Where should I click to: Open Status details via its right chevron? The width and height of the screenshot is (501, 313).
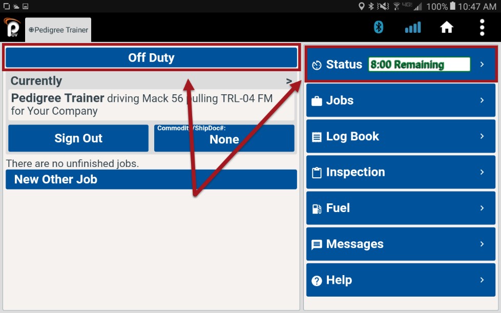pyautogui.click(x=482, y=64)
